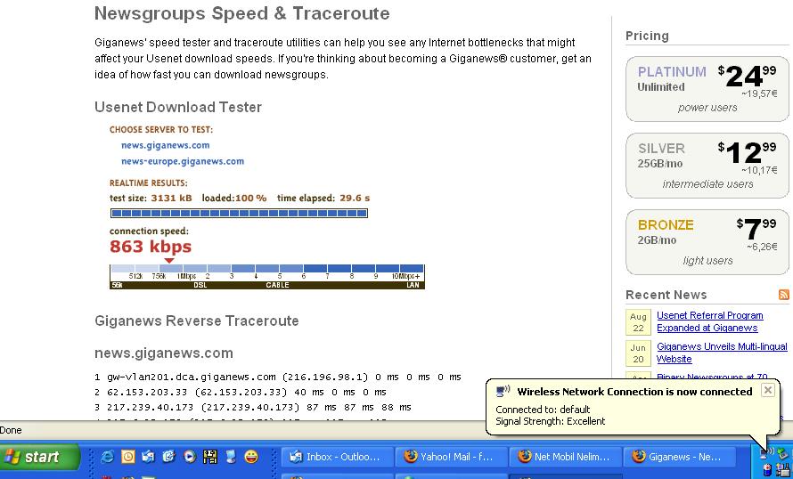Choose the Platinum unlimited pricing plan
Viewport: 793px width, 479px height.
707,88
